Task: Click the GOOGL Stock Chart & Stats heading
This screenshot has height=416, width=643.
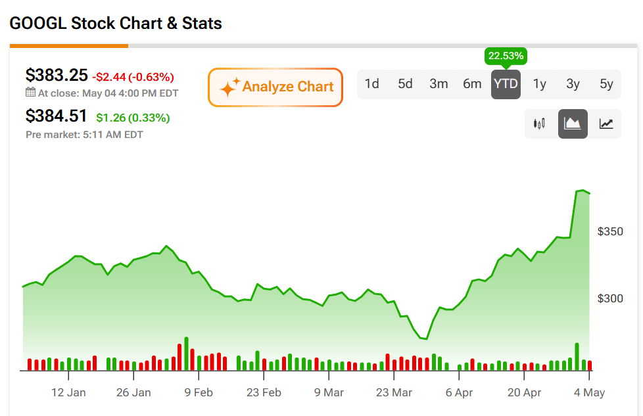Action: 116,24
